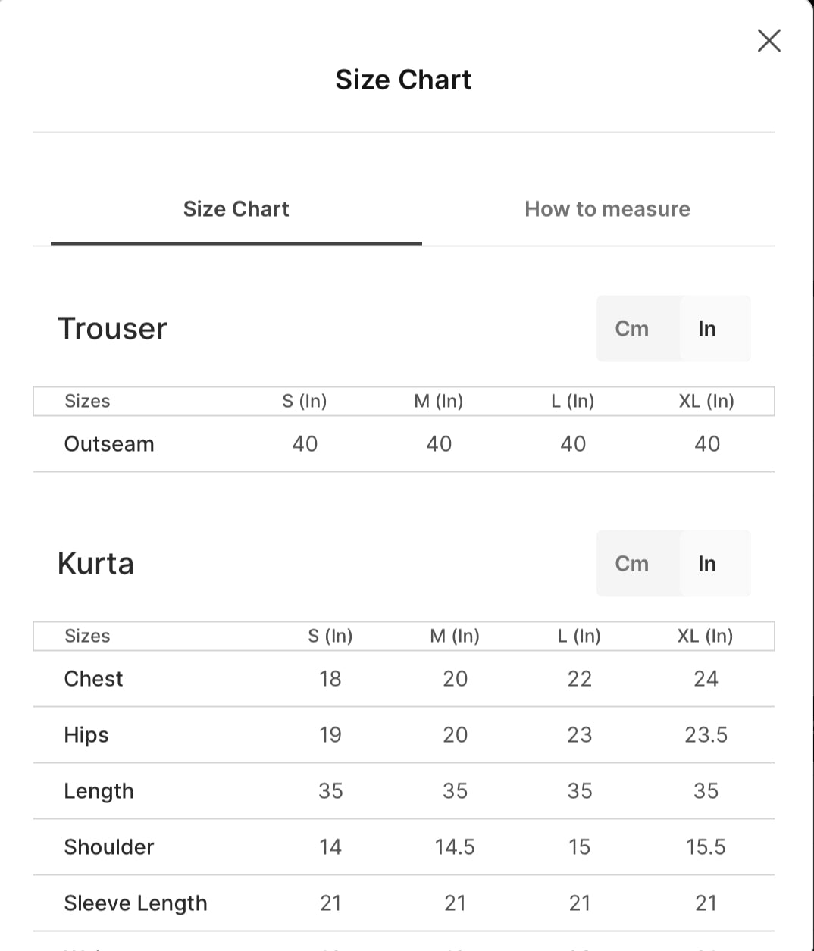Switch Kurta measurements to Cm
The image size is (814, 951).
coord(632,563)
